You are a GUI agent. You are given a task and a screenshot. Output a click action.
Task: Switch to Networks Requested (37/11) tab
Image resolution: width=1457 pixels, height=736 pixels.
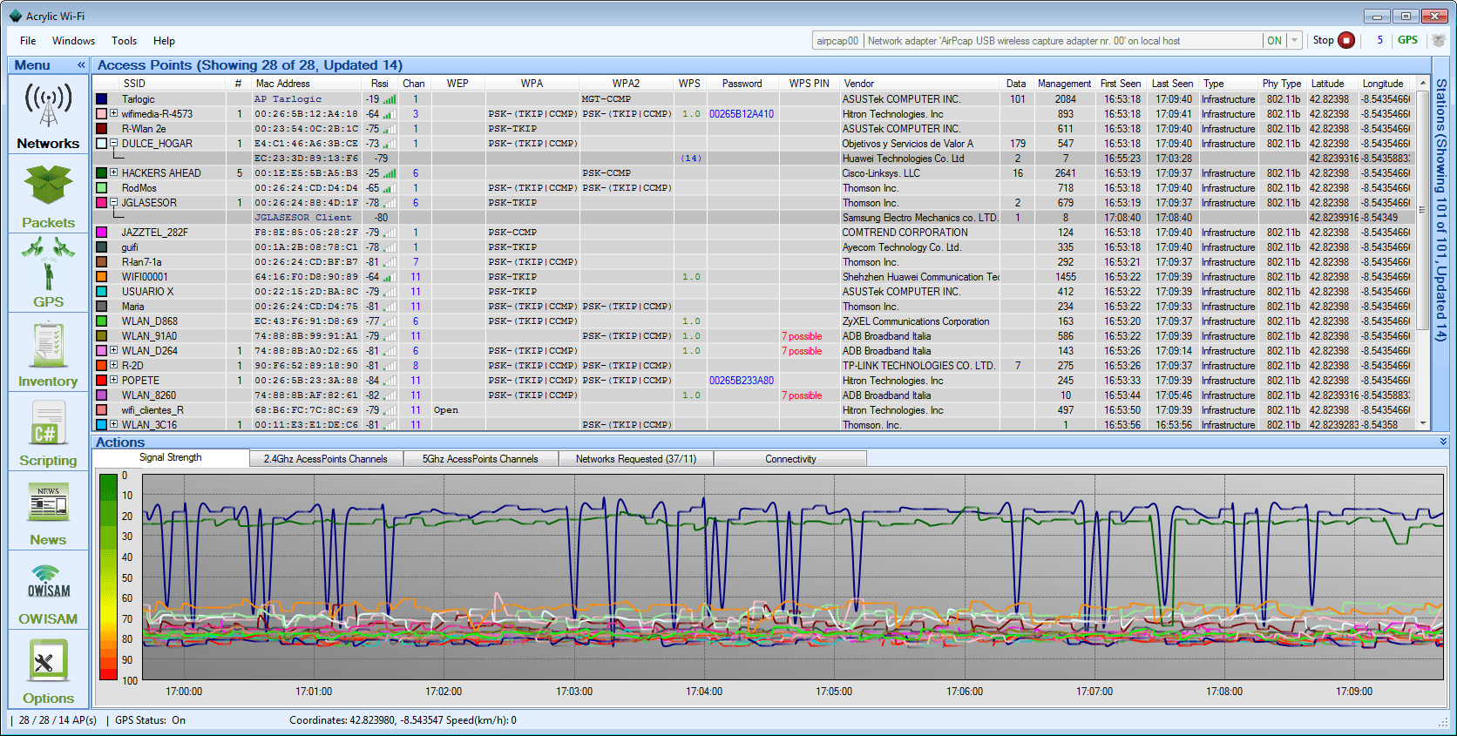[636, 459]
